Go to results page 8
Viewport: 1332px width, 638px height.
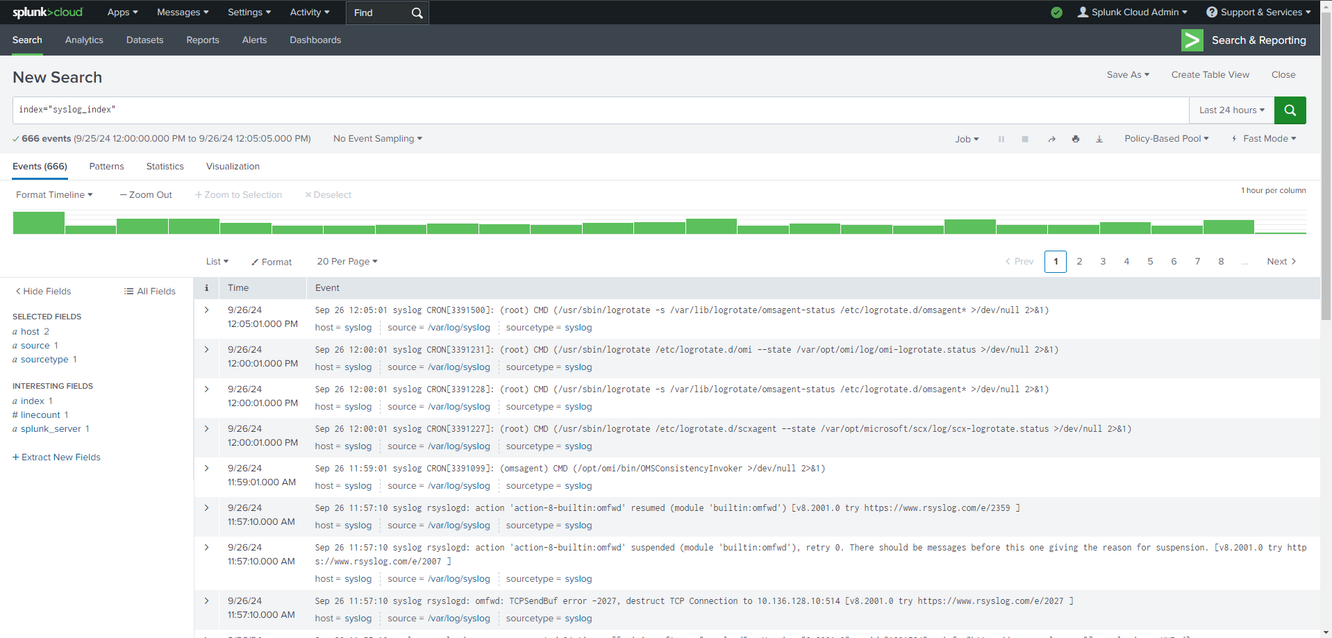point(1221,261)
